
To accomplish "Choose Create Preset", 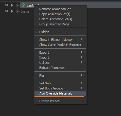I will 60,101.
